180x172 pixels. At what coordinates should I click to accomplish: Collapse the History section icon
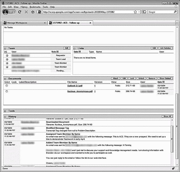coord(5,116)
